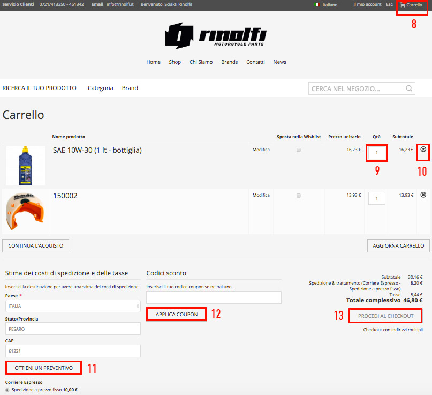
Task: Open the Carrello cart icon in header
Action: (x=403, y=5)
